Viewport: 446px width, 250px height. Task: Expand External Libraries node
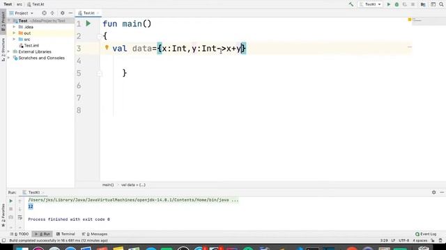point(9,51)
